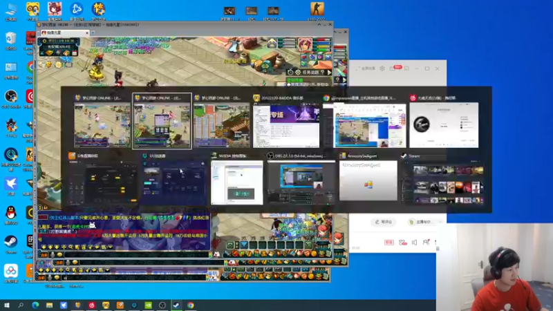
Task: Open Google Chrome taskbar icon
Action: 191,305
